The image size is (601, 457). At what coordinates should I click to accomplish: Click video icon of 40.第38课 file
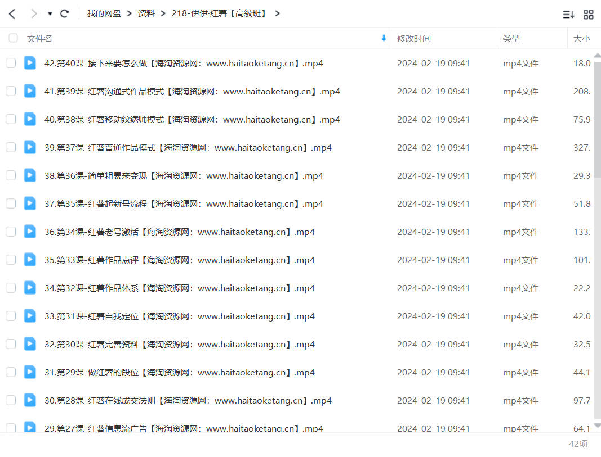coord(30,119)
